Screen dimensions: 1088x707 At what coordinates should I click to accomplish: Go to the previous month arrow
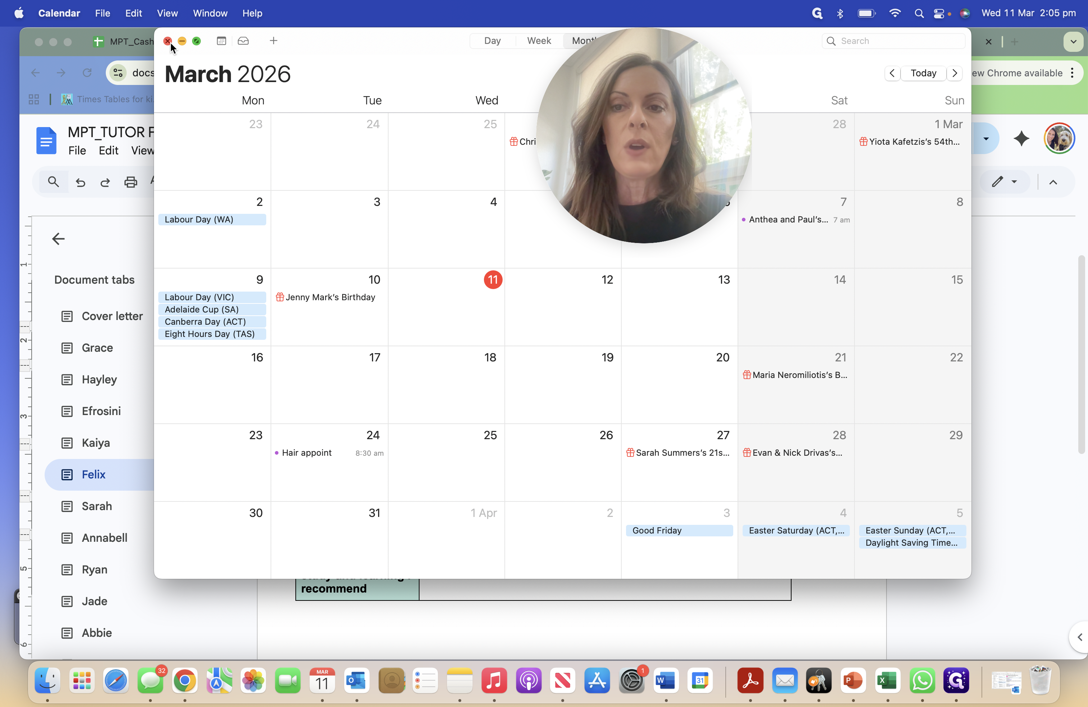point(892,73)
